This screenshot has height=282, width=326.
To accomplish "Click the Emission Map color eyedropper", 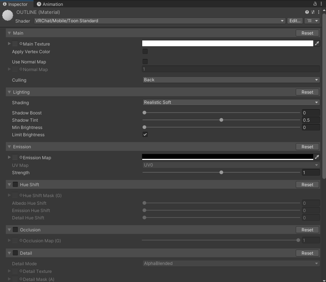I will coord(317,157).
